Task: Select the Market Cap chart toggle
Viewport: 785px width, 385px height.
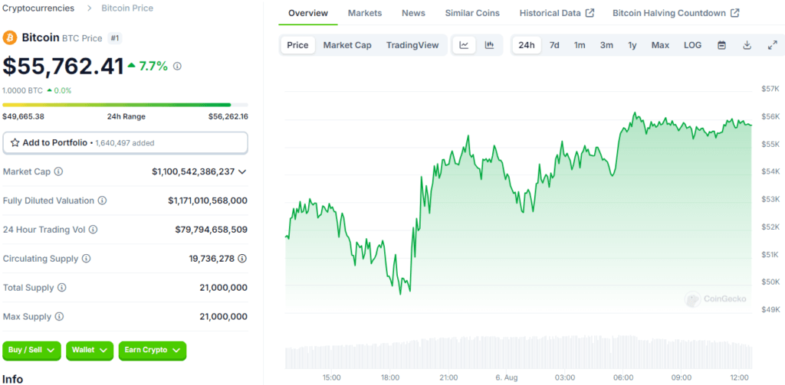Action: (347, 45)
